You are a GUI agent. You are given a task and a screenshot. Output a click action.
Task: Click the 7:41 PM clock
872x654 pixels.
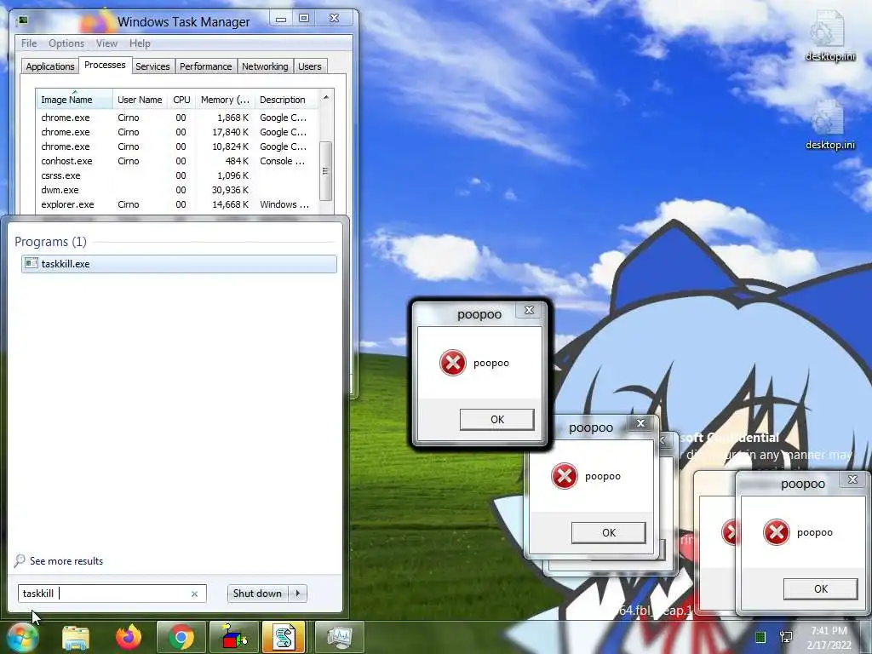829,631
